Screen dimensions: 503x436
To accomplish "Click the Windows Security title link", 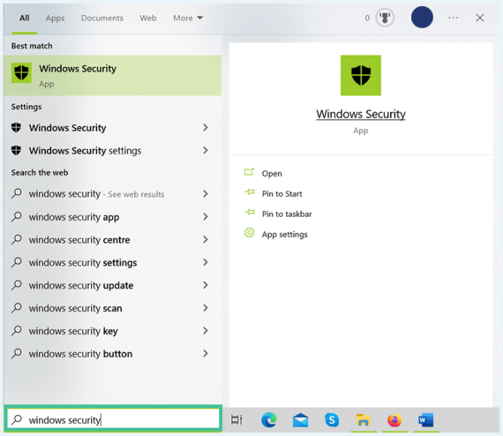I will click(361, 114).
